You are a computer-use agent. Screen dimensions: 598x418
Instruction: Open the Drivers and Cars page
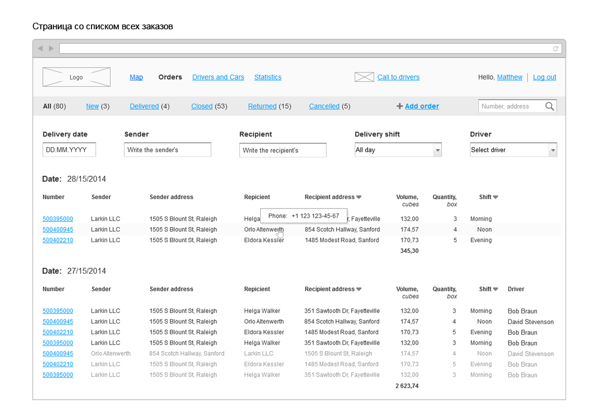pos(218,77)
